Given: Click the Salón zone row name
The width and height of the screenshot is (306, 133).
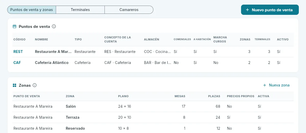Looking at the screenshot, I should (x=71, y=106).
